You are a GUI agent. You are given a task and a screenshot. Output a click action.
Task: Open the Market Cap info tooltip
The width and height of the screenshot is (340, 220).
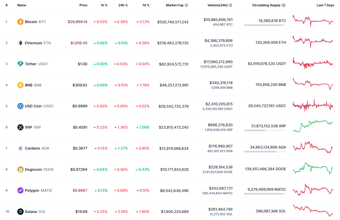point(186,5)
